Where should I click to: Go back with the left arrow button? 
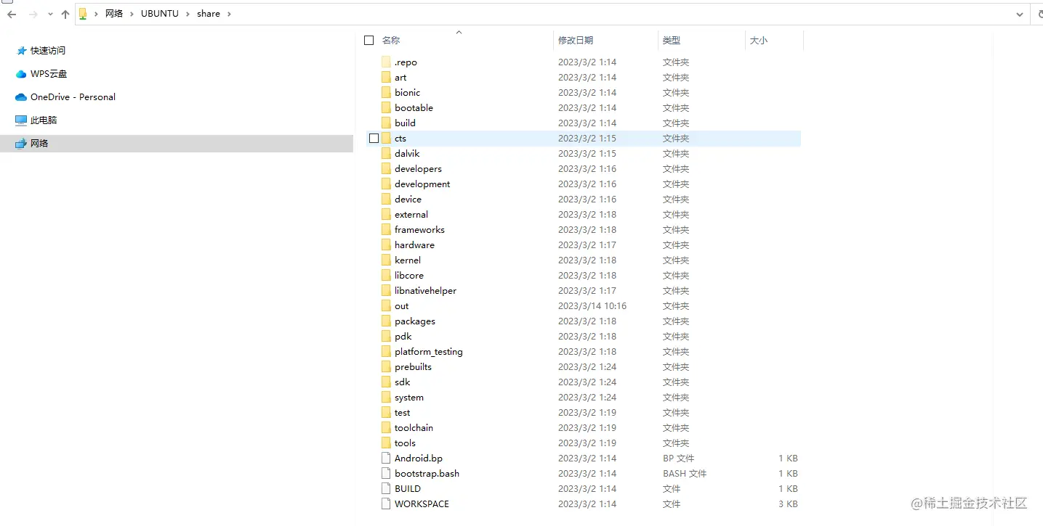coord(12,14)
